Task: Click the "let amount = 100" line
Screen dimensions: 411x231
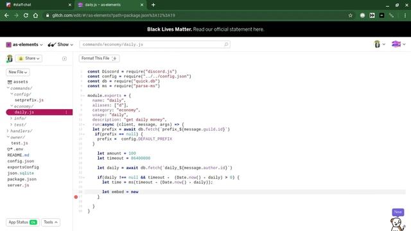Action: [117, 153]
